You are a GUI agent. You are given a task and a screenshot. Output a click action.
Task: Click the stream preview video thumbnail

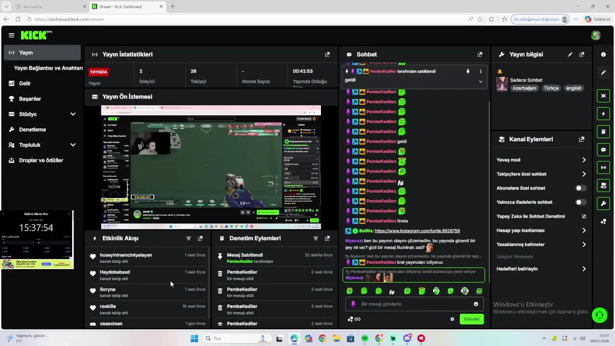pyautogui.click(x=211, y=167)
